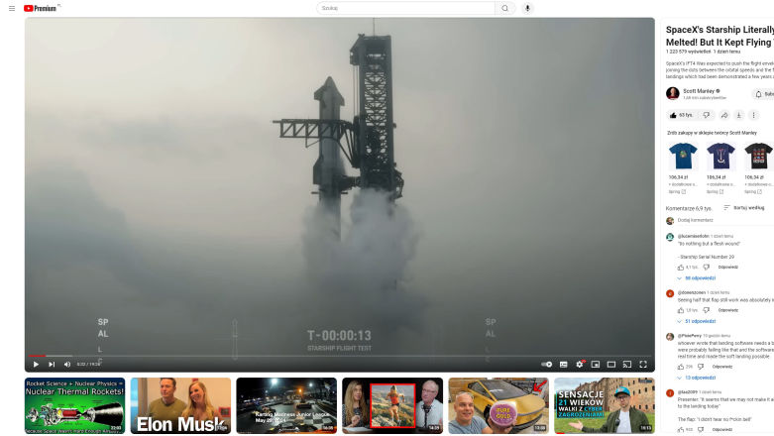Screen dimensions: 774x436
Task: Open Pure Gold yellow car thumbnail
Action: (498, 406)
